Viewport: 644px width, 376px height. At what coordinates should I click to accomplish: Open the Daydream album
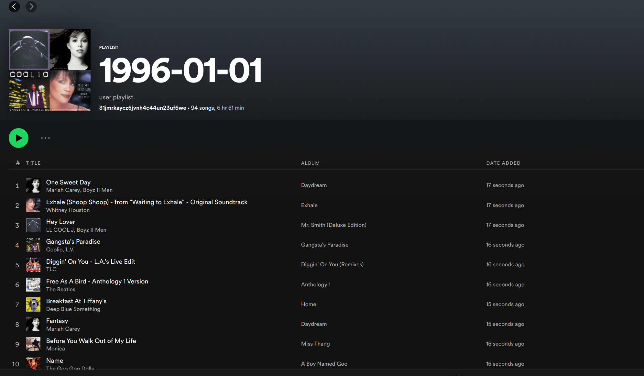click(x=313, y=185)
